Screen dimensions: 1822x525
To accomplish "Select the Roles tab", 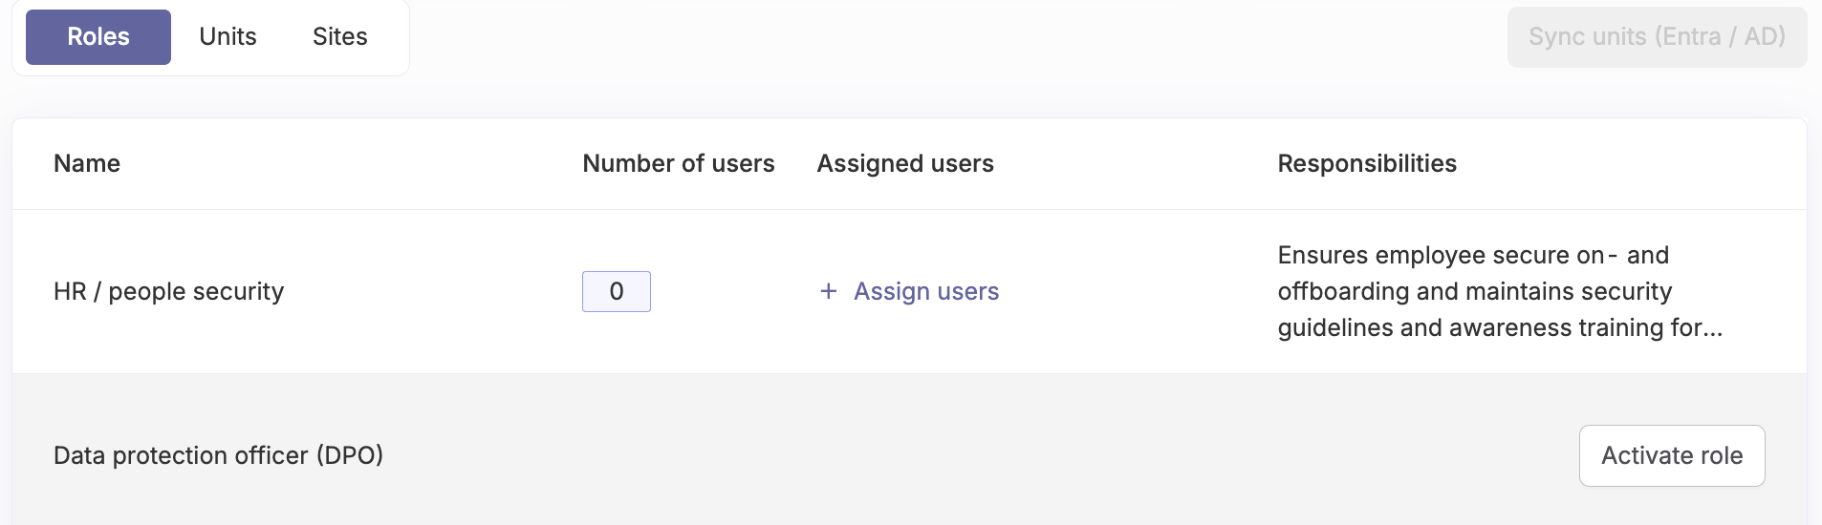I will [x=98, y=37].
